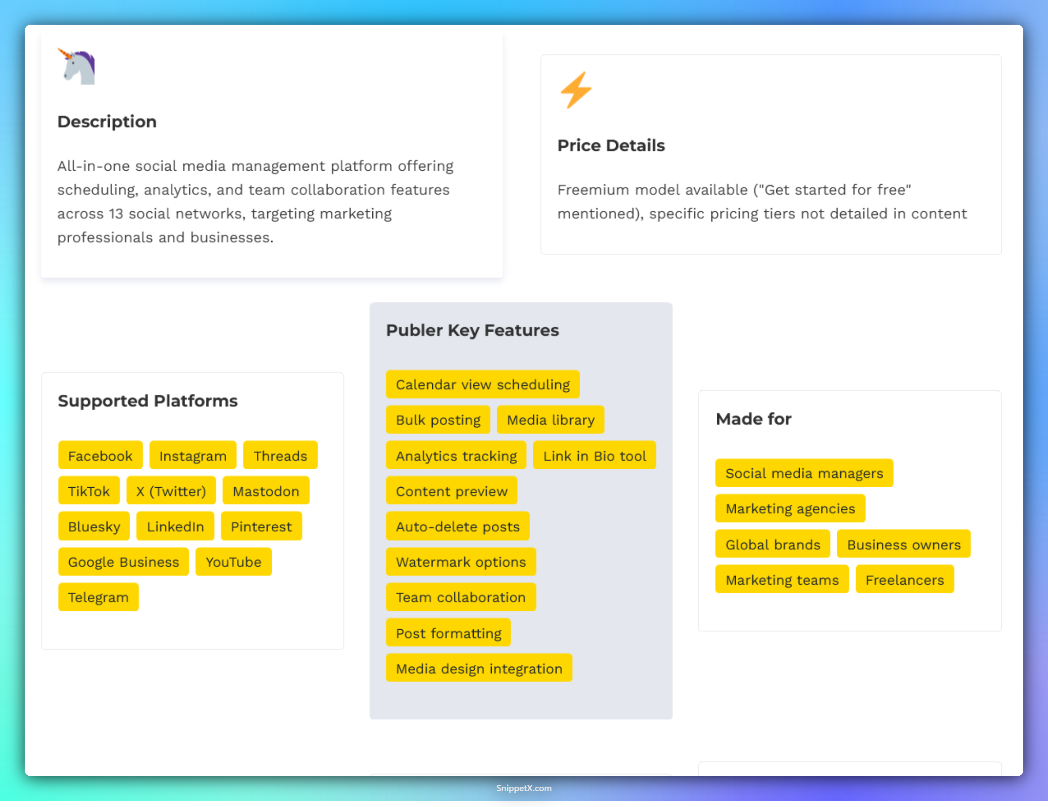Click the Threads platform tag
Viewport: 1048px width, 807px height.
click(280, 456)
